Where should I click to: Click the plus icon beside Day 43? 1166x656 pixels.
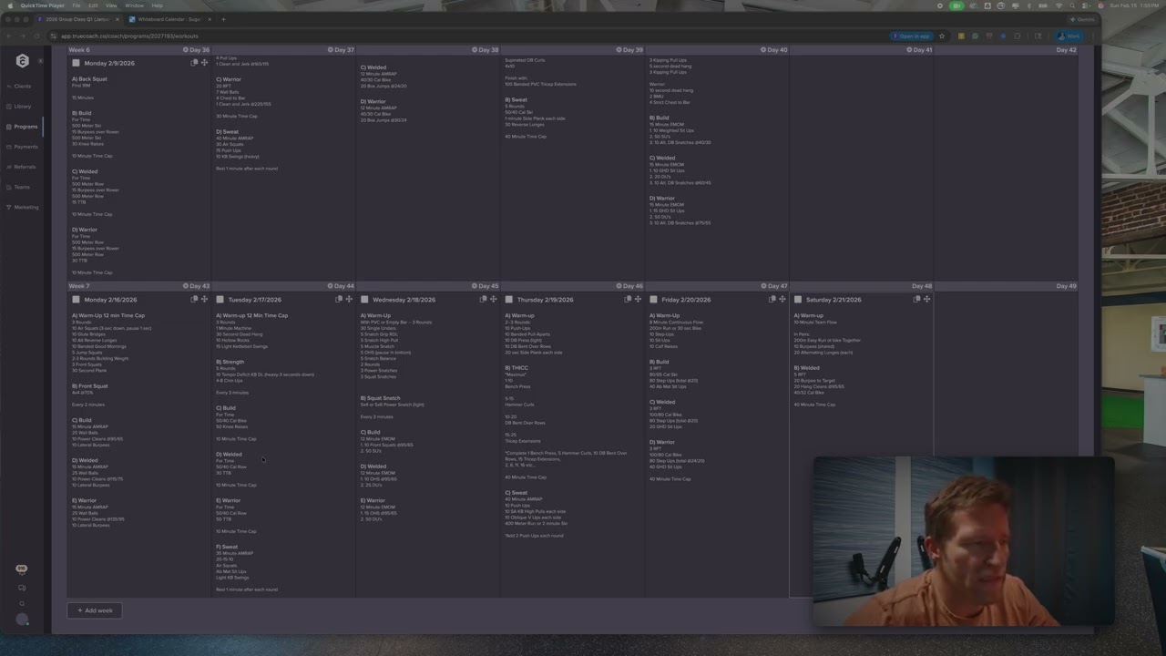click(x=186, y=286)
